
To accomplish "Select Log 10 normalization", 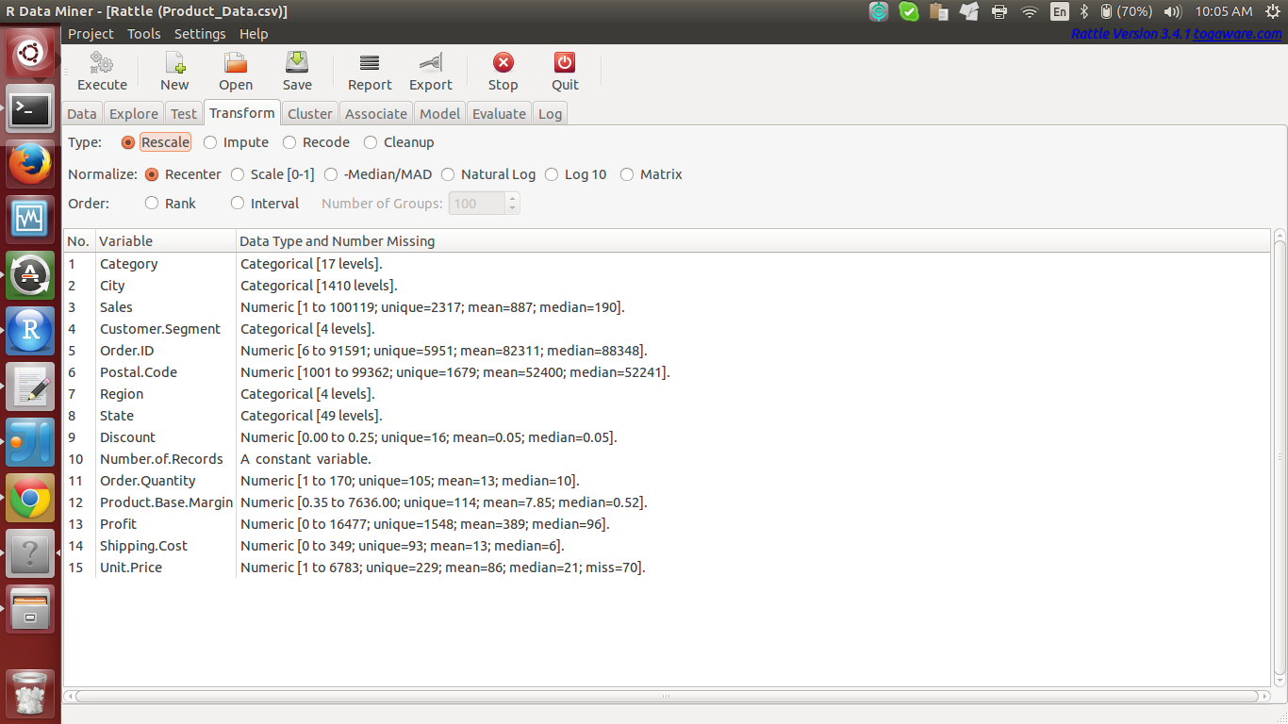I will pyautogui.click(x=576, y=174).
